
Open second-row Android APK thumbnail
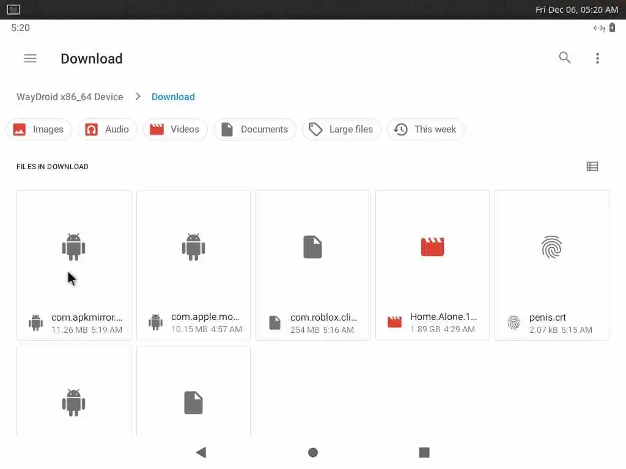(x=74, y=403)
